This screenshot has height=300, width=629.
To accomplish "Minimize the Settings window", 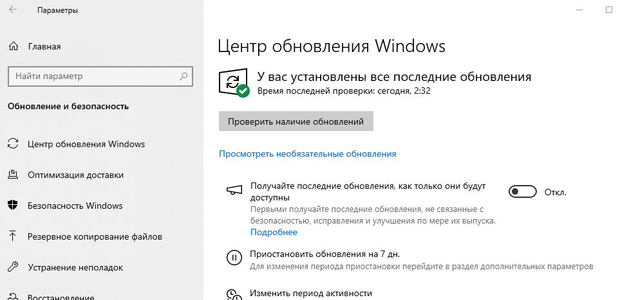I will 579,10.
